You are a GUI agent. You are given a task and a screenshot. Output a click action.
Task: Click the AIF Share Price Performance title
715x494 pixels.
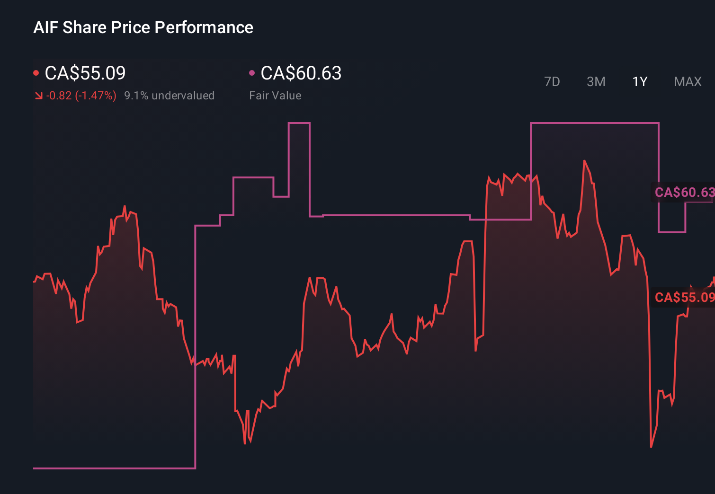point(143,27)
